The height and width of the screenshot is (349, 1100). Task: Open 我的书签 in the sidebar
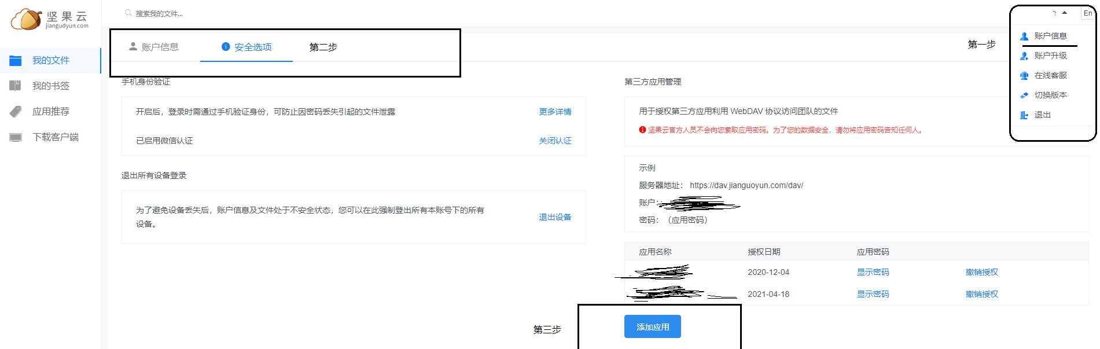pos(50,86)
